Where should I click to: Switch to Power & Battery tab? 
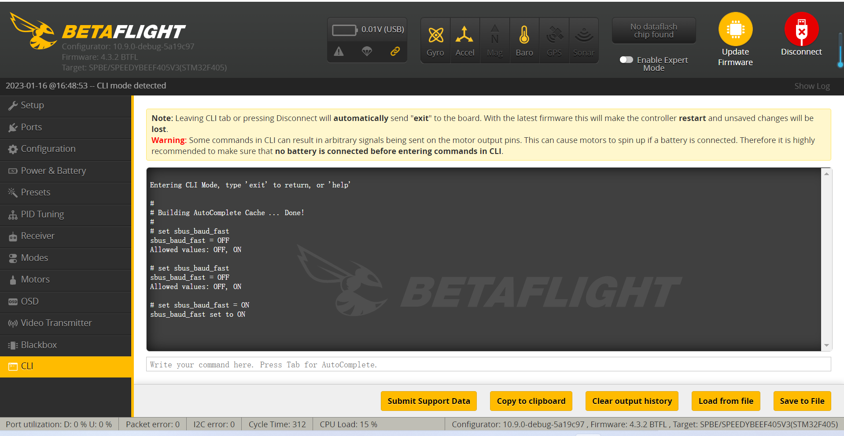[66, 171]
